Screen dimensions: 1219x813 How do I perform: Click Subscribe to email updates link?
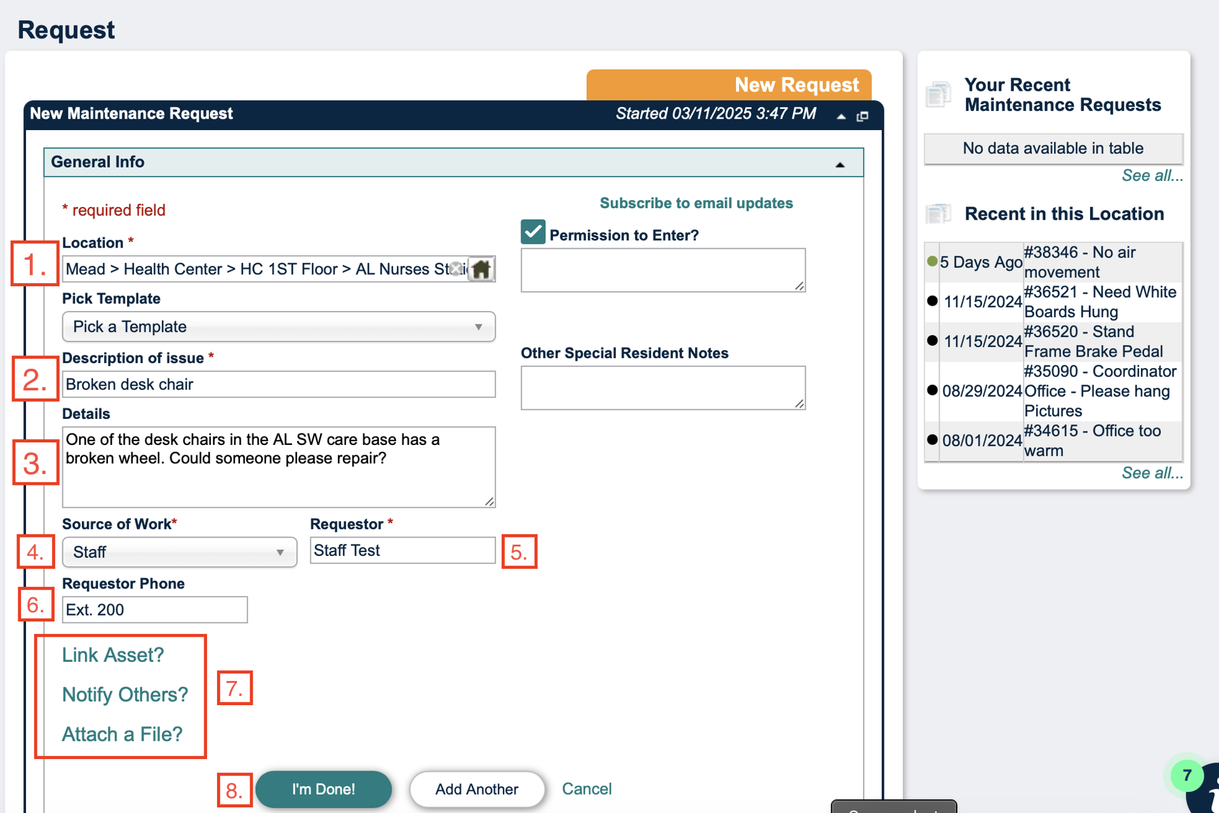pos(696,203)
